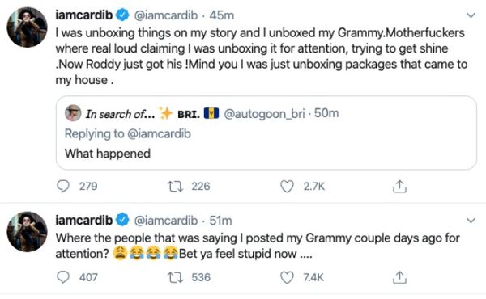Share the 'Bet ya feel stupid' tweet
This screenshot has width=486, height=299.
click(399, 277)
